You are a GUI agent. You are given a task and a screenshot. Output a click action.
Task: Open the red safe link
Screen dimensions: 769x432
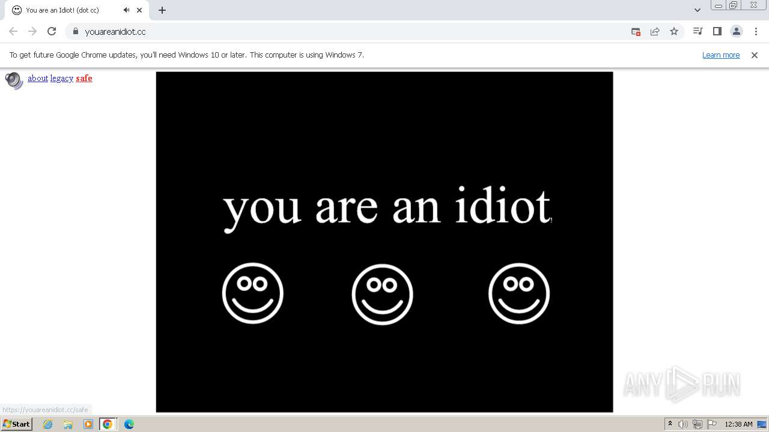[84, 78]
